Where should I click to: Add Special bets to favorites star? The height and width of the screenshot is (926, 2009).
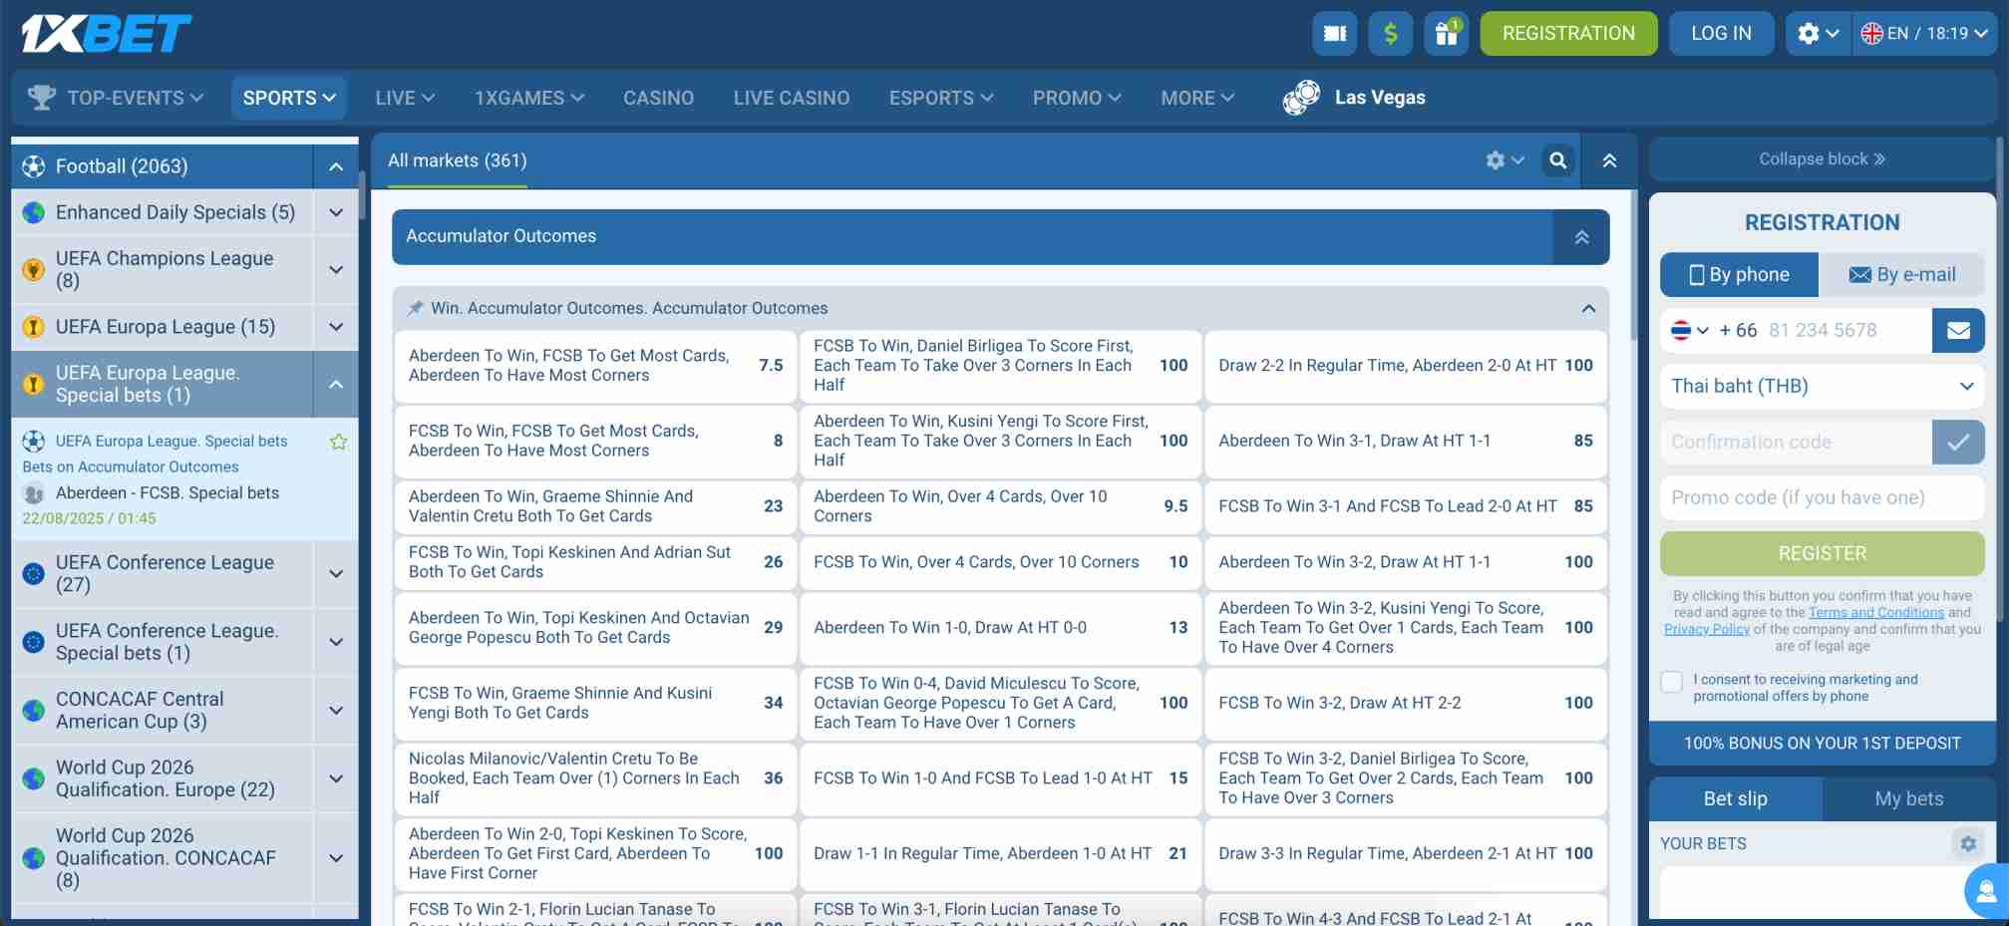(339, 442)
